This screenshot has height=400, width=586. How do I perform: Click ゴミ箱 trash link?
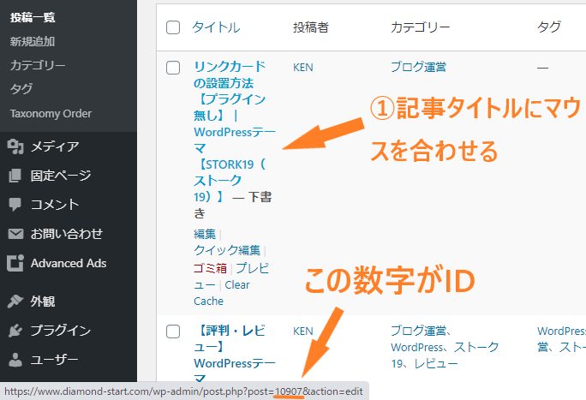pyautogui.click(x=210, y=268)
